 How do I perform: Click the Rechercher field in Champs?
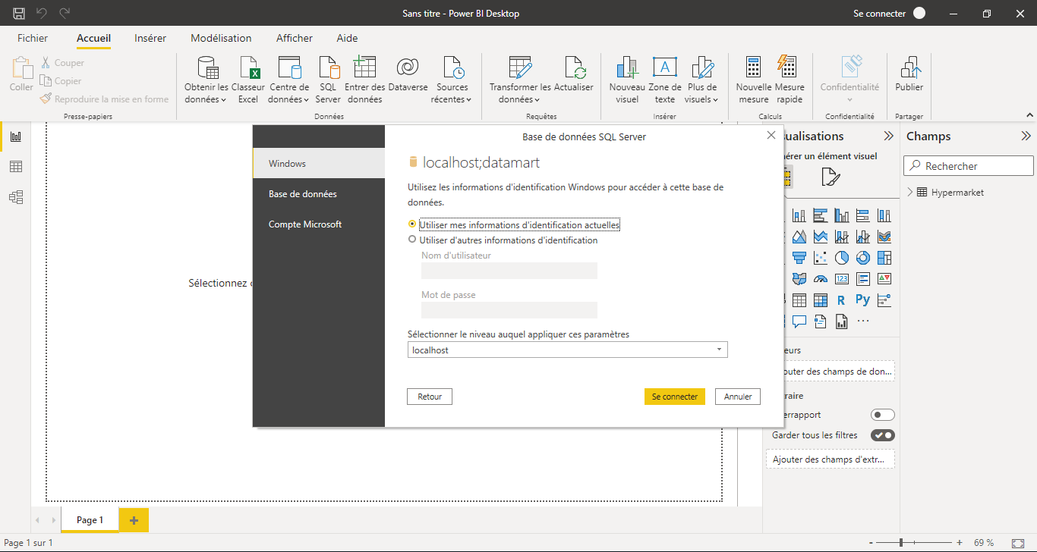pyautogui.click(x=969, y=166)
